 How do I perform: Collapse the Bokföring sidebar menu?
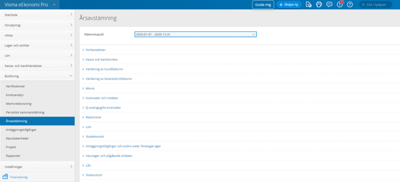pos(71,75)
